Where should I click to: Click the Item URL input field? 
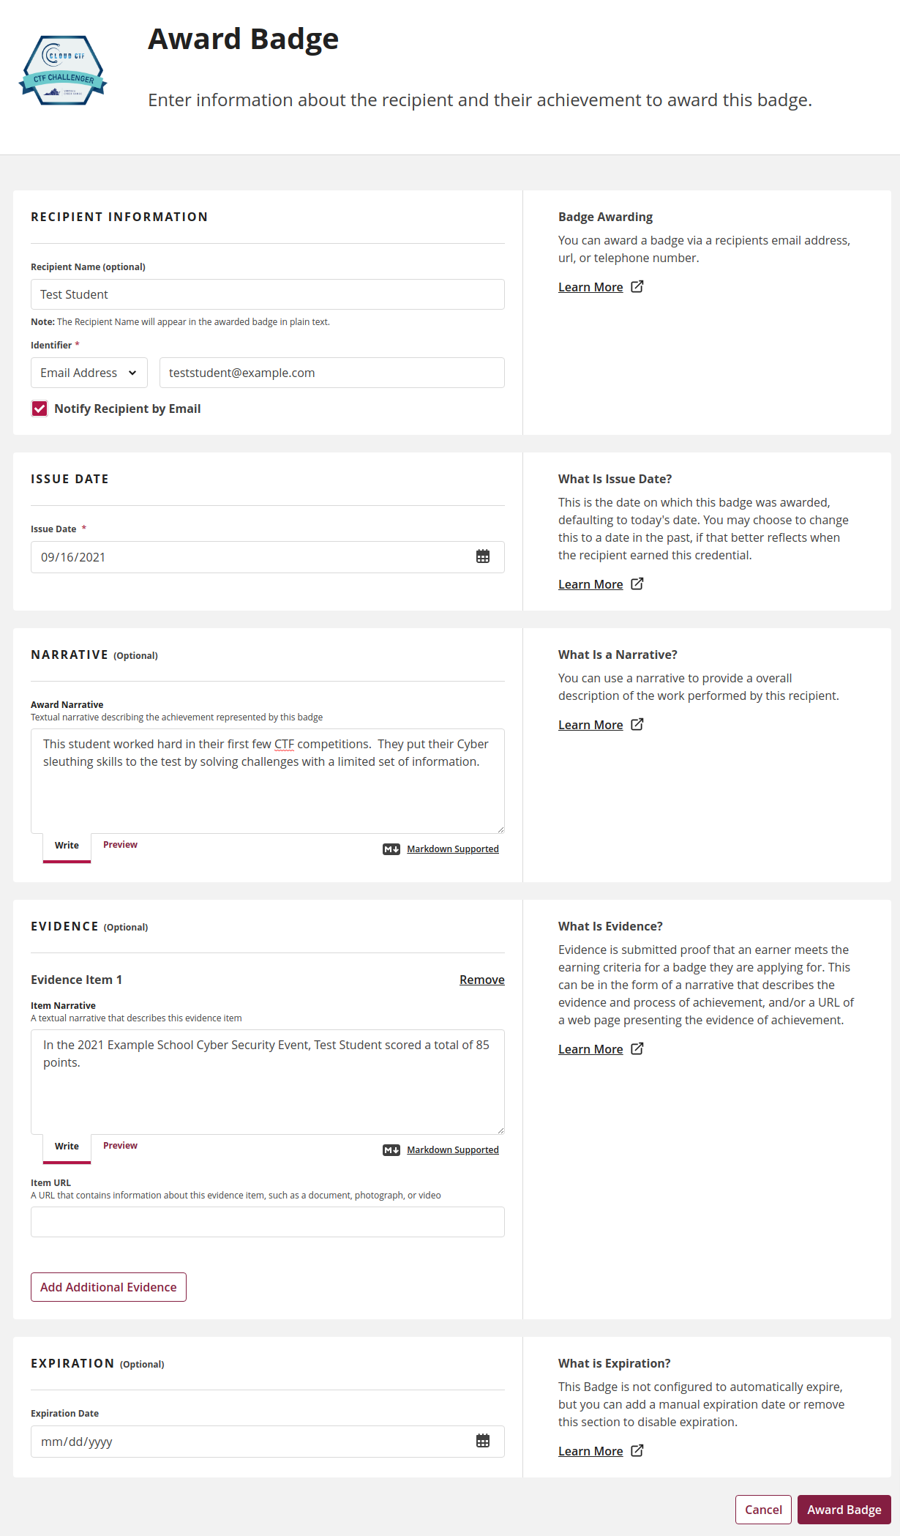point(268,1222)
